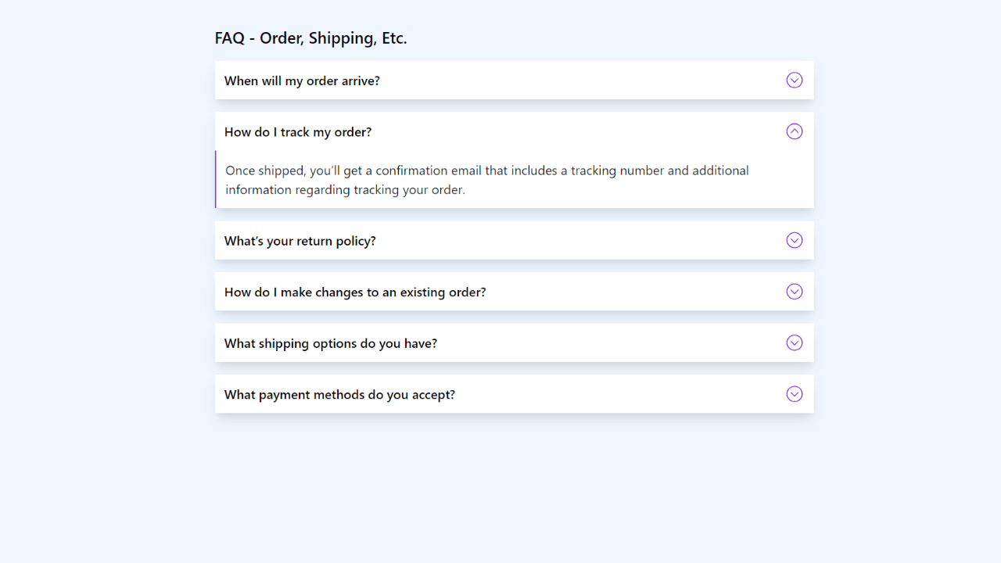Click the FAQ page heading
The image size is (1001, 563).
(x=310, y=38)
